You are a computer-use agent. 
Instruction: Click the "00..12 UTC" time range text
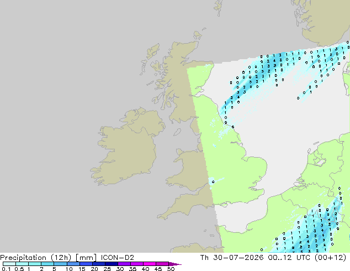(289, 258)
